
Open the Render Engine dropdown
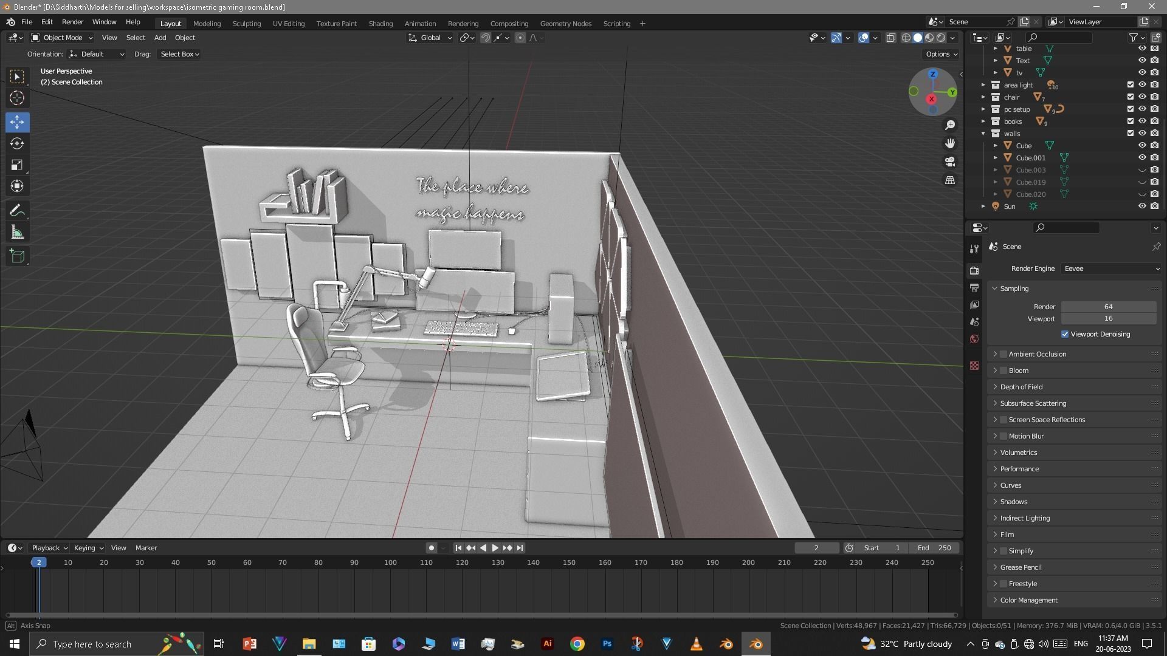point(1111,268)
